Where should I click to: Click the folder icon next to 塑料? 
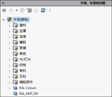tap(15, 25)
